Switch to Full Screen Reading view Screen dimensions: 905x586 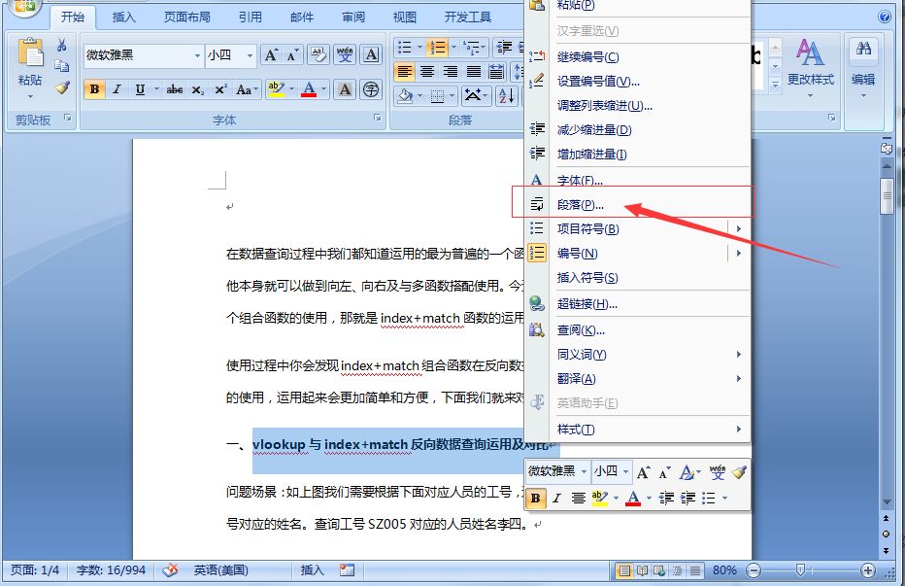[x=642, y=571]
